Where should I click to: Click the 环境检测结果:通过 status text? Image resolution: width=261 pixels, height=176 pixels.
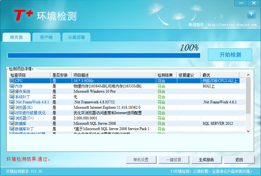(28, 159)
